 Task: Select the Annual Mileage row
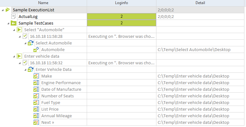pyautogui.click(x=56, y=116)
